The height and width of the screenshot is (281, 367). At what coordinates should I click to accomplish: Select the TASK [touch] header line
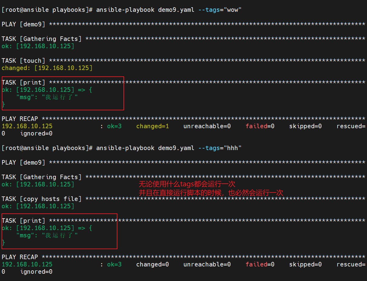(183, 61)
